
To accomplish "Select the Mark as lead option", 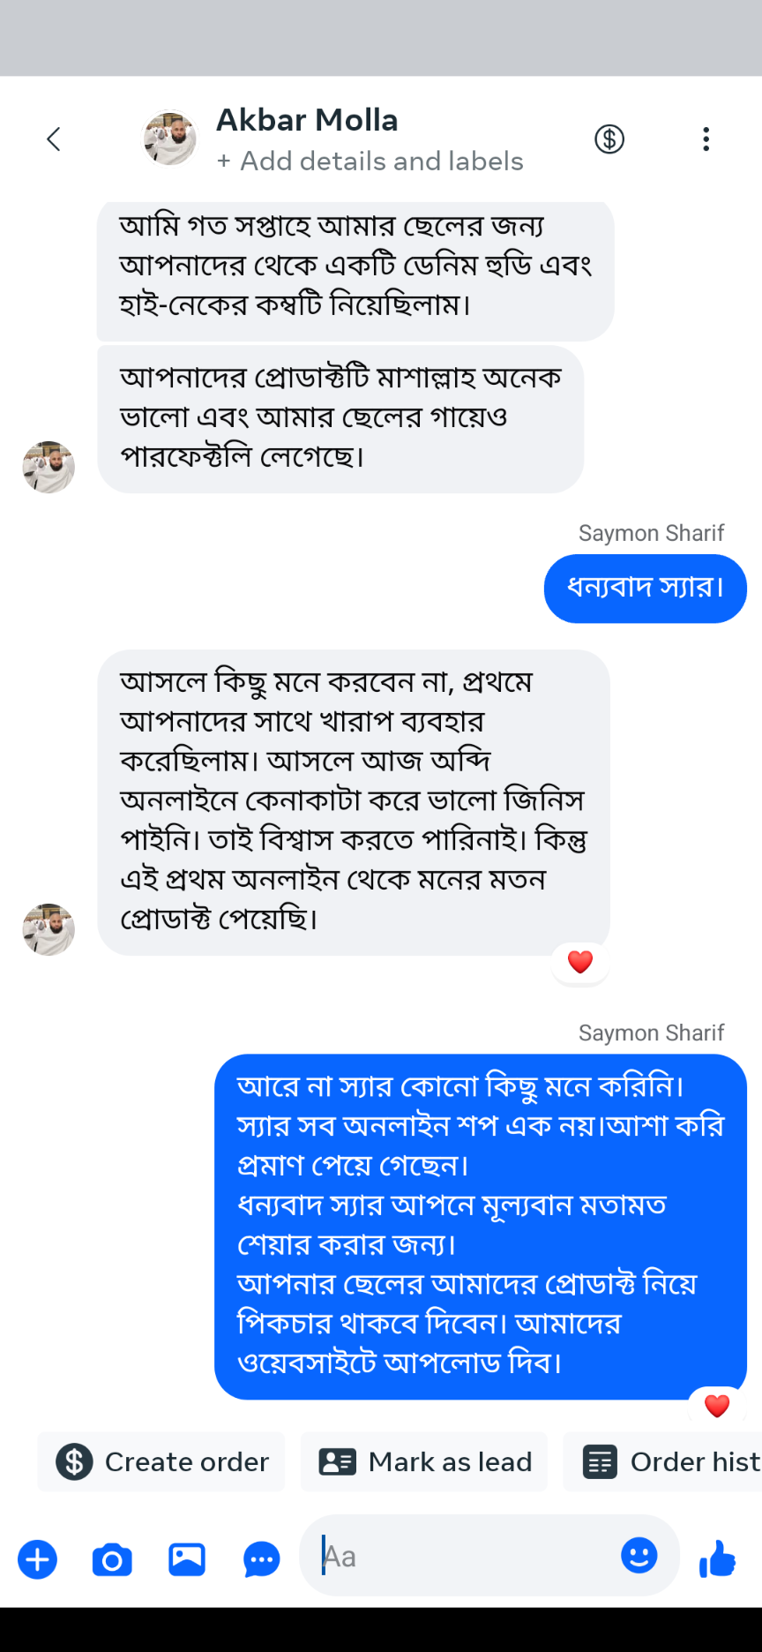I will point(424,1461).
